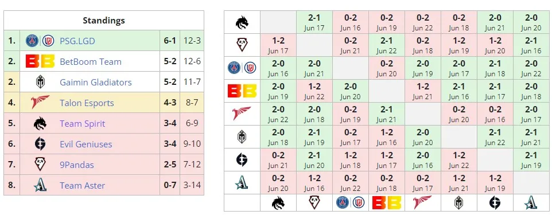Open the Team Spirit link
Image resolution: width=552 pixels, height=215 pixels.
coord(83,123)
